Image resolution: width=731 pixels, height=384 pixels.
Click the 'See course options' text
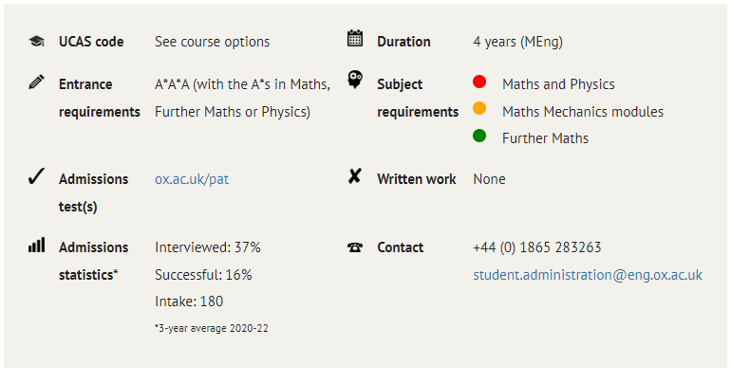(x=212, y=42)
